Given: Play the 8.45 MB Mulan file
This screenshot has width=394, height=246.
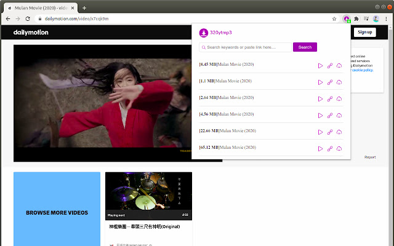Looking at the screenshot, I should pos(320,65).
